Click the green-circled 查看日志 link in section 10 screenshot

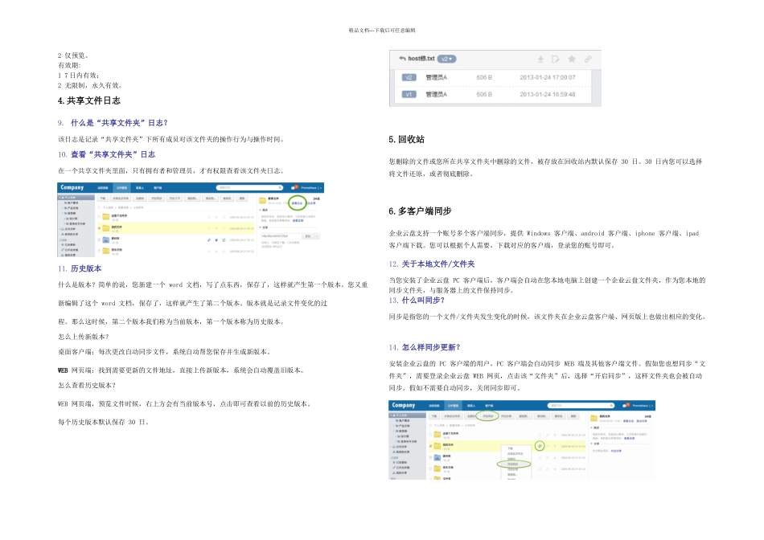(x=298, y=203)
